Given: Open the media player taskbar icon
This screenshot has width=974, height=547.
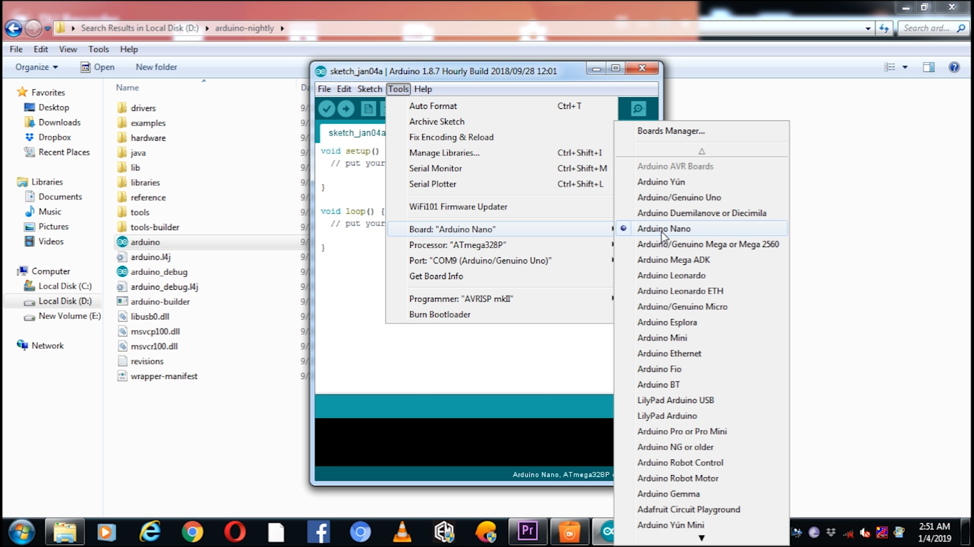Looking at the screenshot, I should (107, 531).
